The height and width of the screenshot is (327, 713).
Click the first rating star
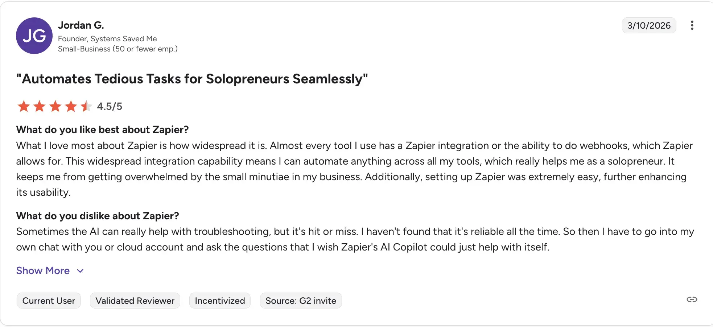pyautogui.click(x=24, y=106)
